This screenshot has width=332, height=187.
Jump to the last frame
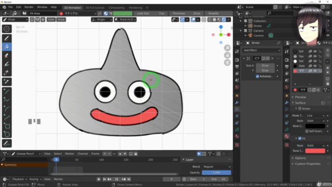[x=129, y=179]
